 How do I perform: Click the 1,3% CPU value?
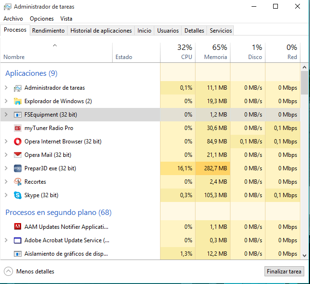pyautogui.click(x=186, y=254)
